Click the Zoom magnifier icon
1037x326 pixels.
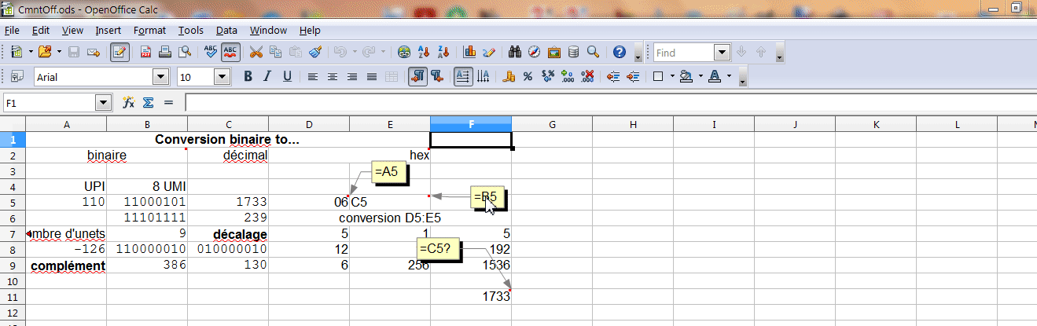(x=594, y=53)
